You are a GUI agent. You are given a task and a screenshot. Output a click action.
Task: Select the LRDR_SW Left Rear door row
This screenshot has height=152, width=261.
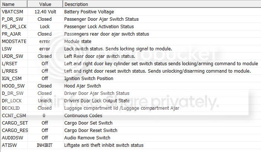[131, 56]
